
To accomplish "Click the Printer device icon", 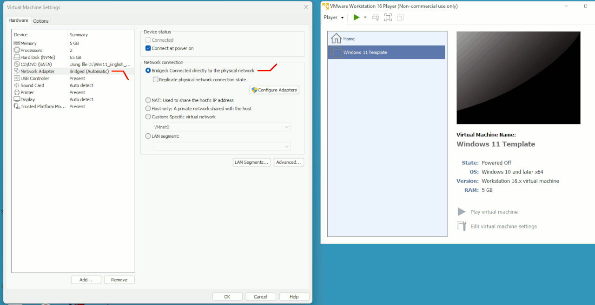I will [x=17, y=92].
